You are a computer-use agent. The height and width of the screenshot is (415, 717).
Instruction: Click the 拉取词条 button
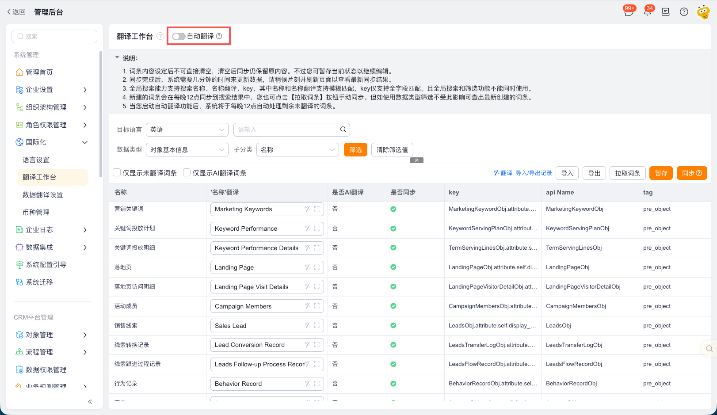(x=628, y=173)
